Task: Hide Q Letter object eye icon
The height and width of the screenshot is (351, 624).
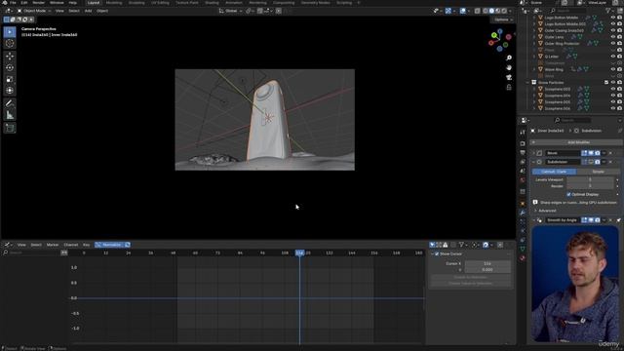Action: (613, 57)
